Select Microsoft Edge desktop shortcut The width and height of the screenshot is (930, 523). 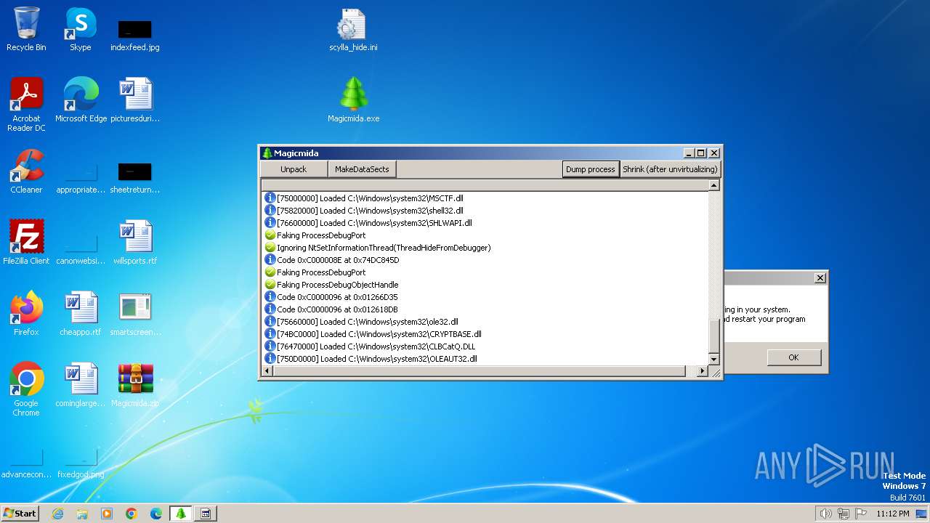81,100
